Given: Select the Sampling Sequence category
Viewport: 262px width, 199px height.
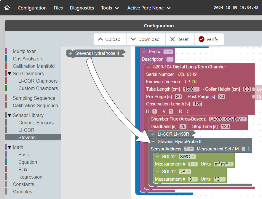Looking at the screenshot, I should [x=33, y=98].
